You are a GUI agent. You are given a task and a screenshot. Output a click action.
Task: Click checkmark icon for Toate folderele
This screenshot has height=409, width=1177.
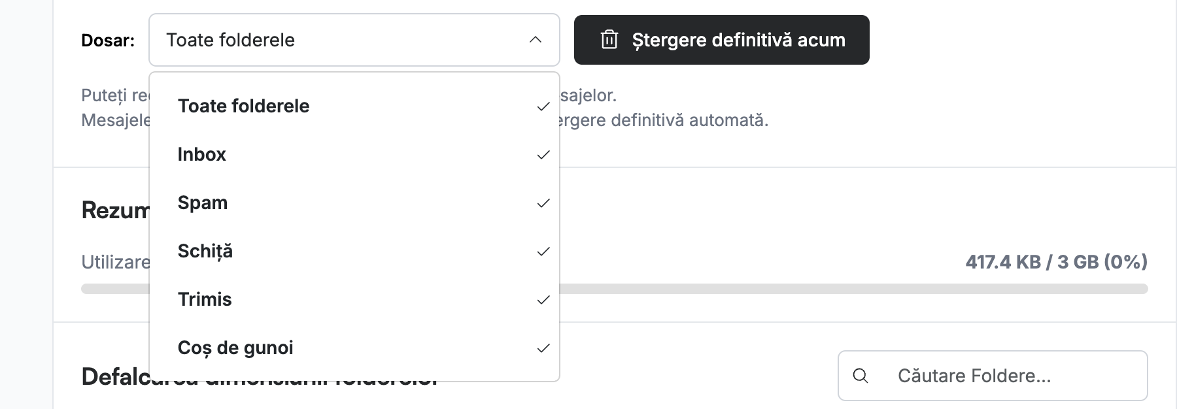[x=543, y=106]
